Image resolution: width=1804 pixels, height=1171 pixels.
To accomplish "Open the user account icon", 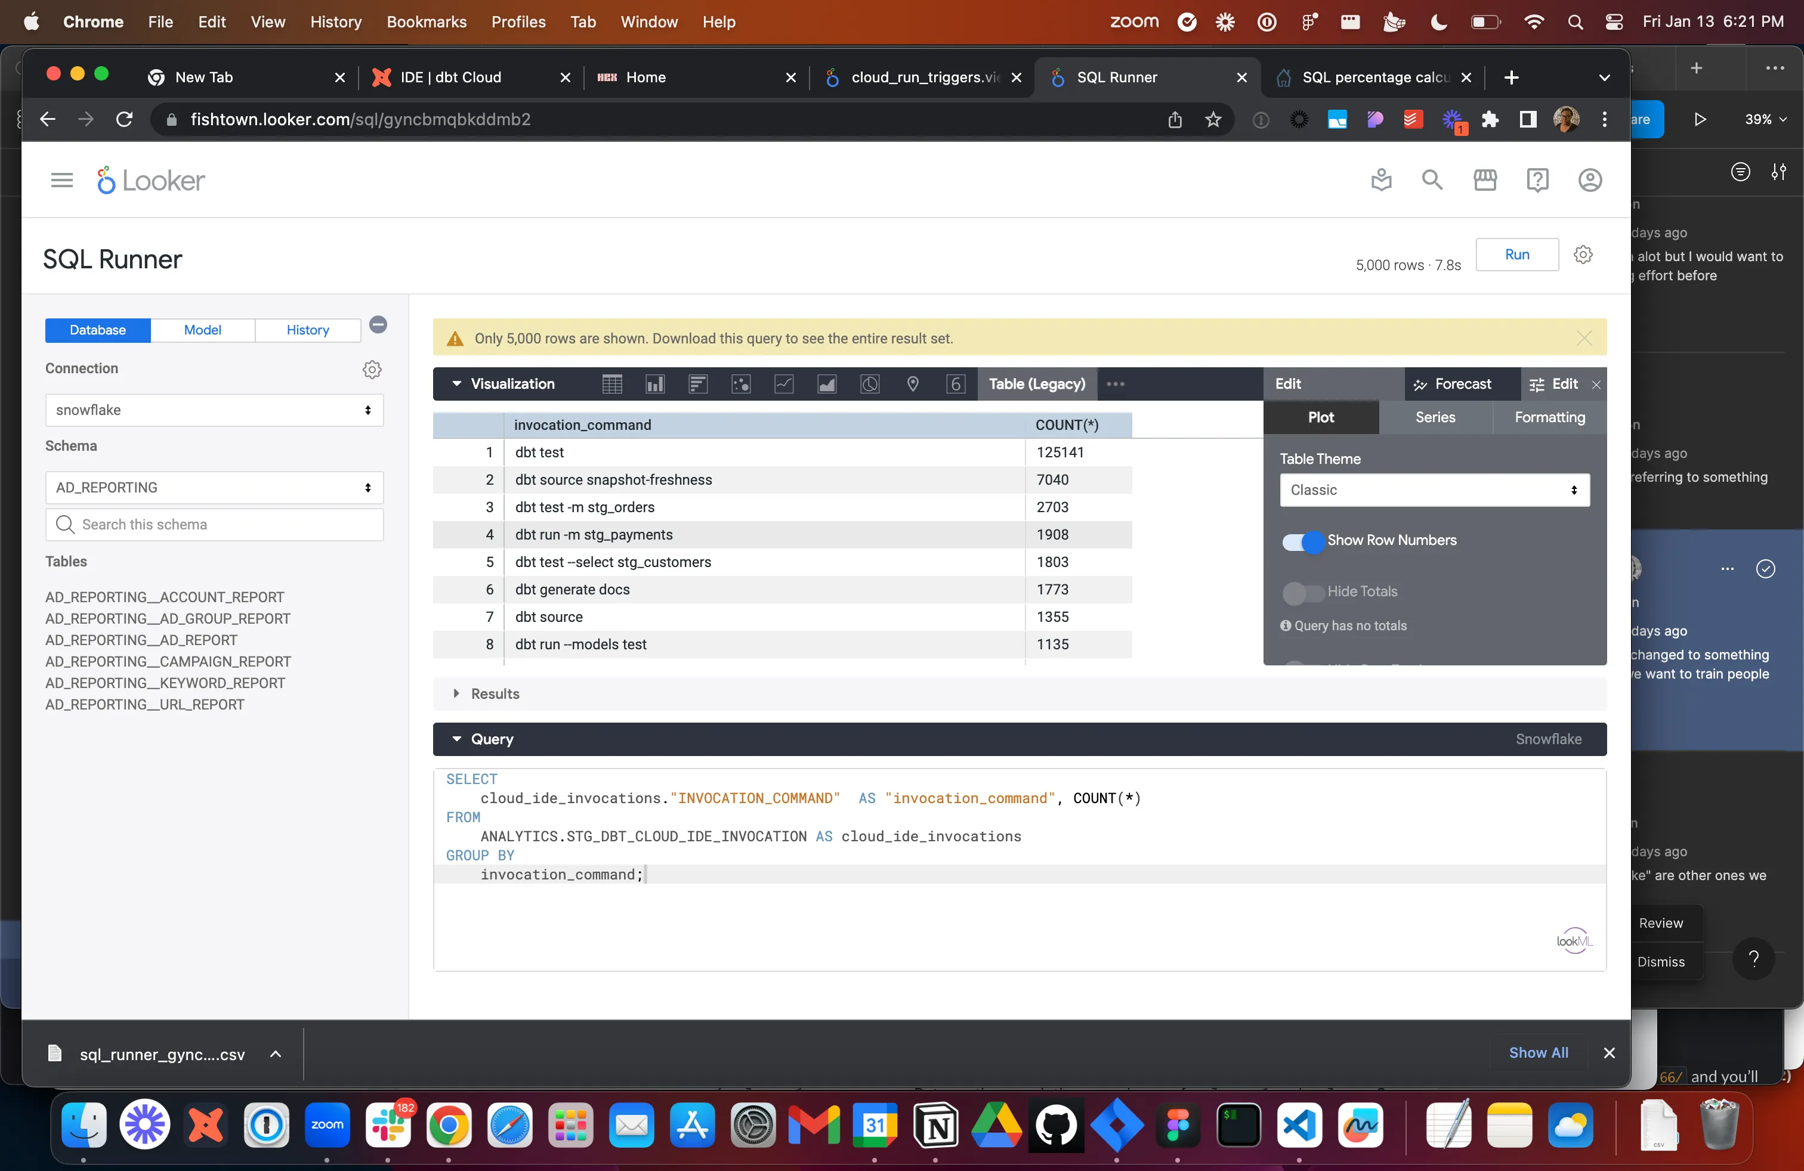I will (x=1589, y=180).
